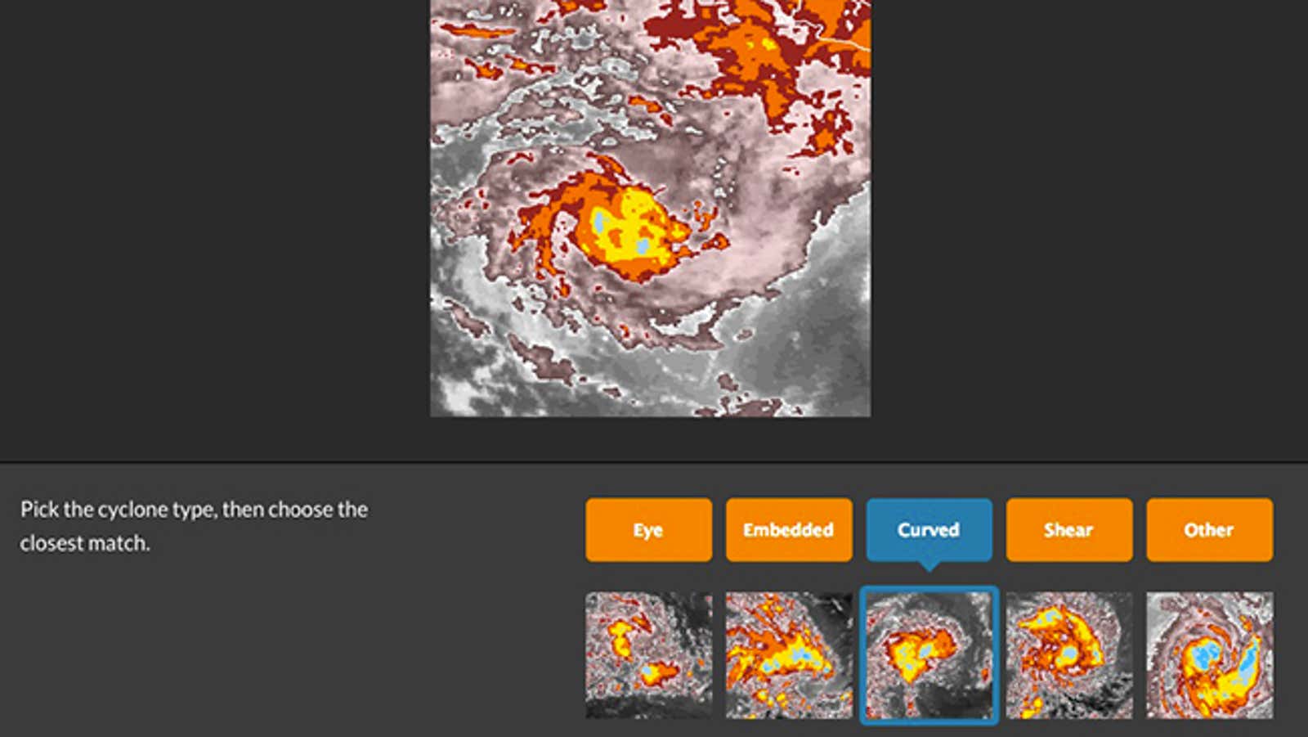Pick the Shear cyclone type
The image size is (1308, 737).
[1069, 530]
